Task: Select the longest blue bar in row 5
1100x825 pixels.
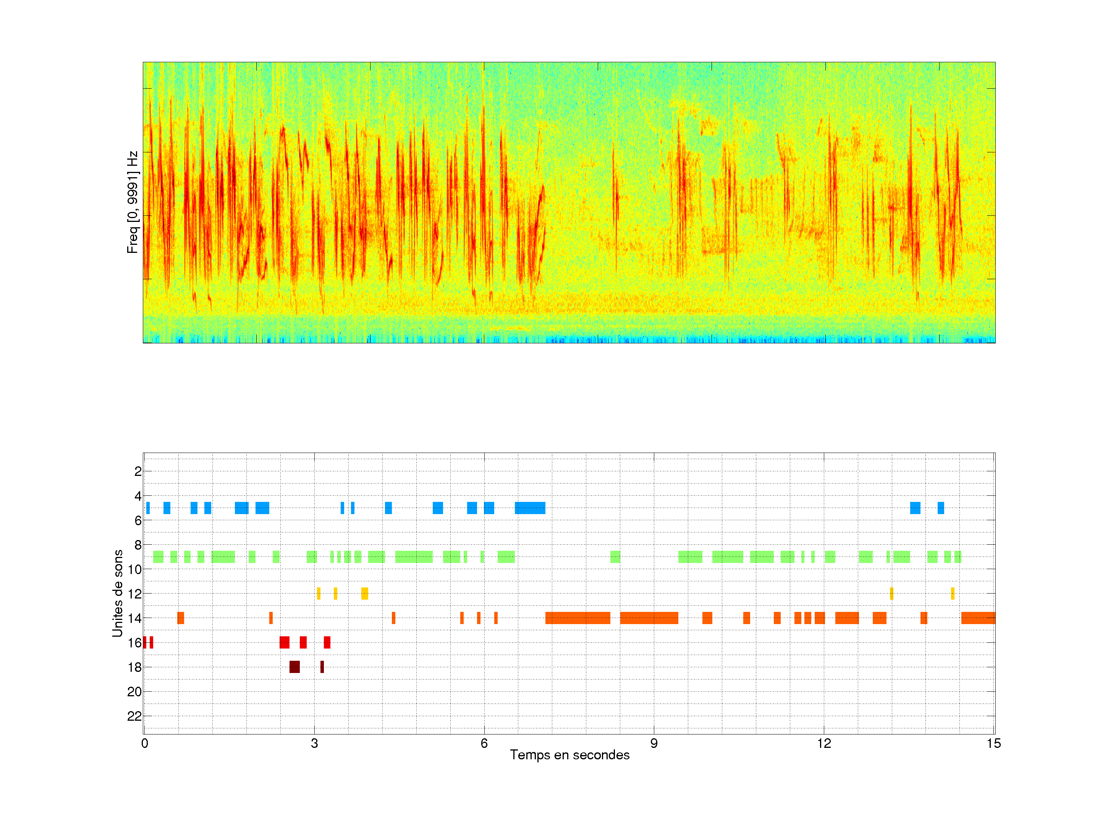Action: [530, 508]
